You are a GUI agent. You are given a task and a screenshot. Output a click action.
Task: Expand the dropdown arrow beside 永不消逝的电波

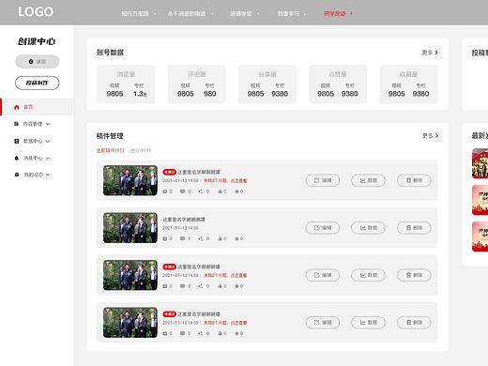(x=213, y=13)
